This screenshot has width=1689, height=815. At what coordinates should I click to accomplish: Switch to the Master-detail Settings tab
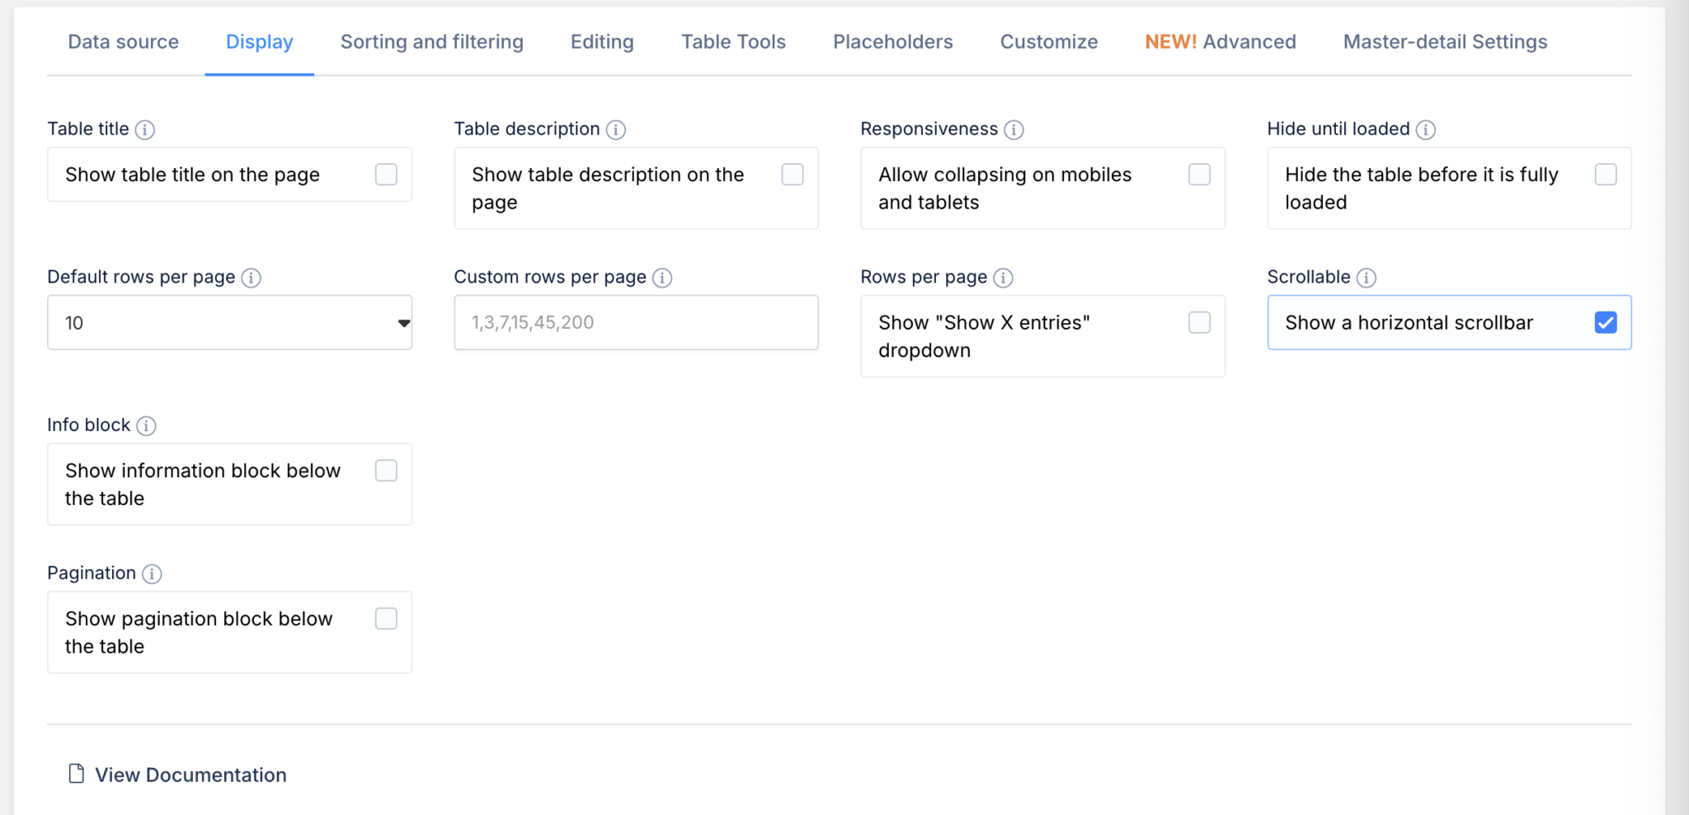tap(1444, 41)
